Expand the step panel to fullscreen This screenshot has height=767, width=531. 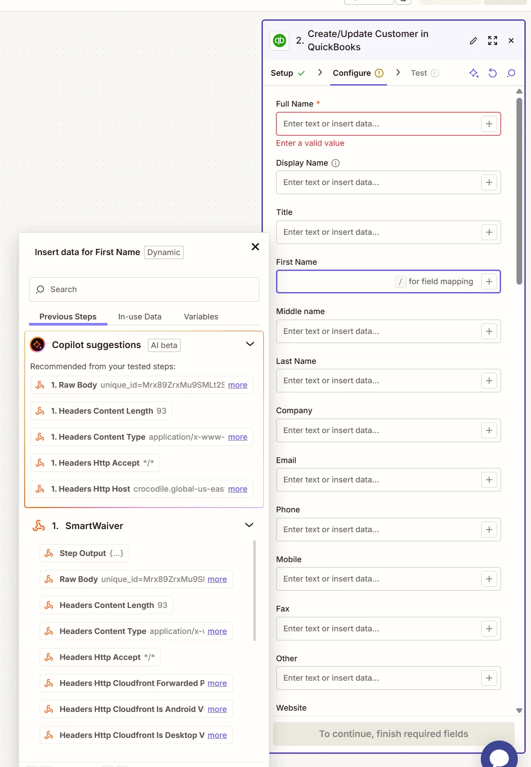(493, 41)
